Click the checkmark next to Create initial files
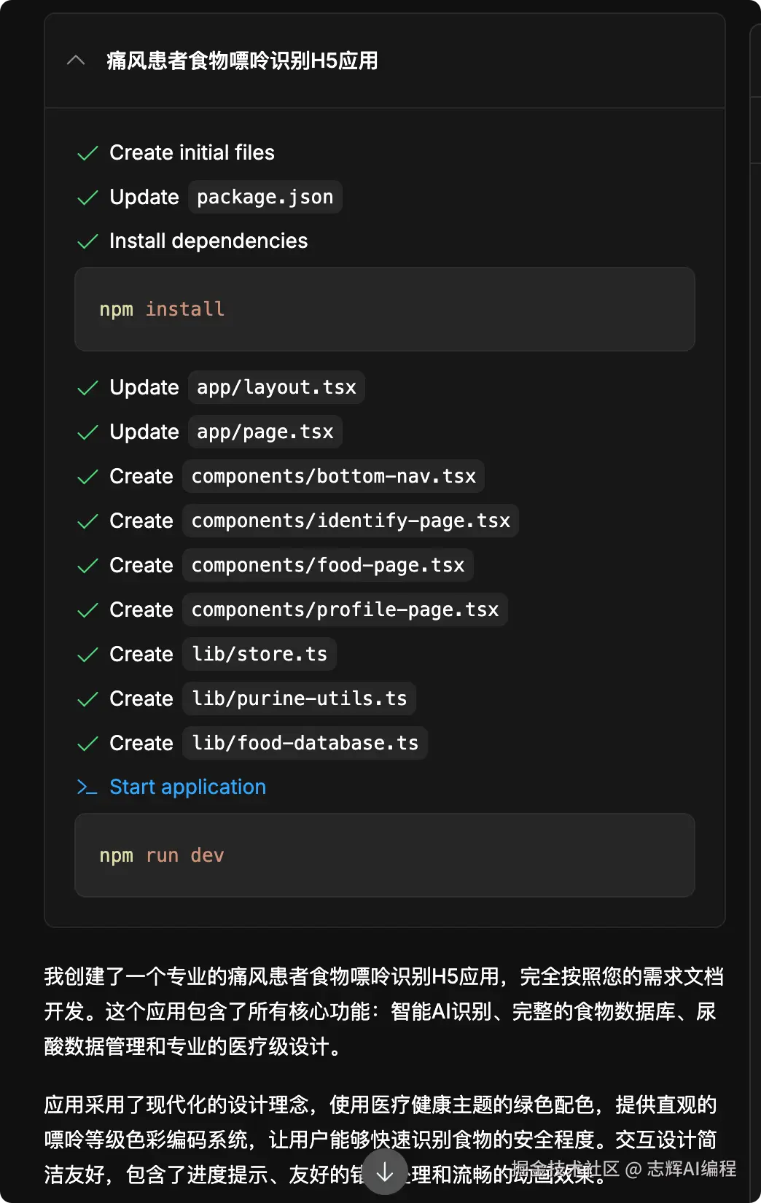This screenshot has width=761, height=1203. pos(87,153)
